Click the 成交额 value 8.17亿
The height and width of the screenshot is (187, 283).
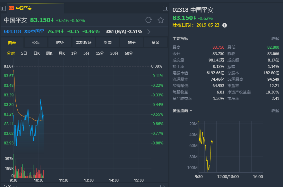(273, 60)
